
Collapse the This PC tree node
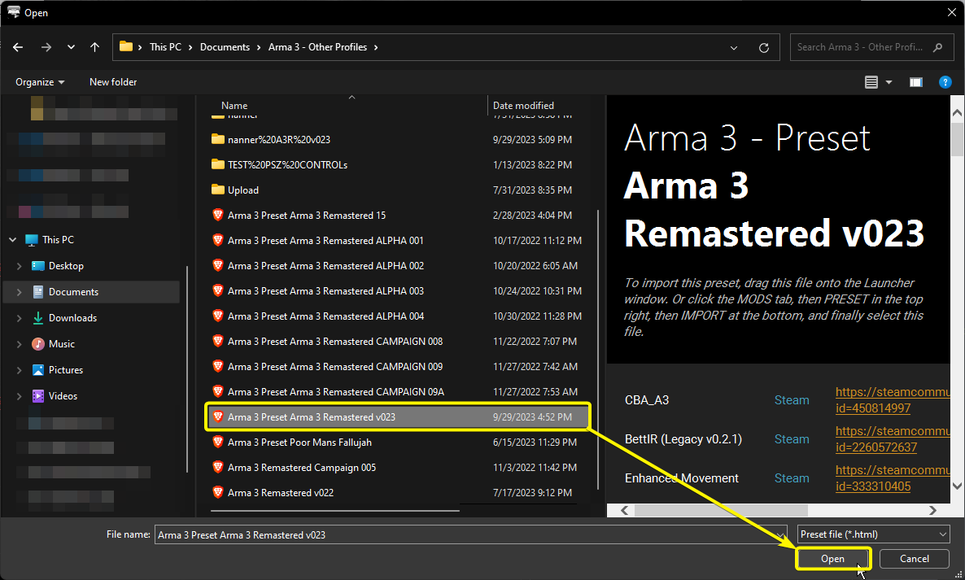(x=13, y=240)
